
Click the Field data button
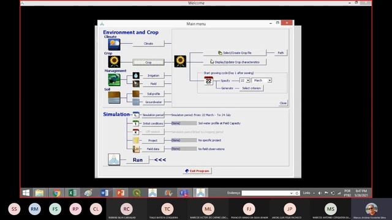153,149
